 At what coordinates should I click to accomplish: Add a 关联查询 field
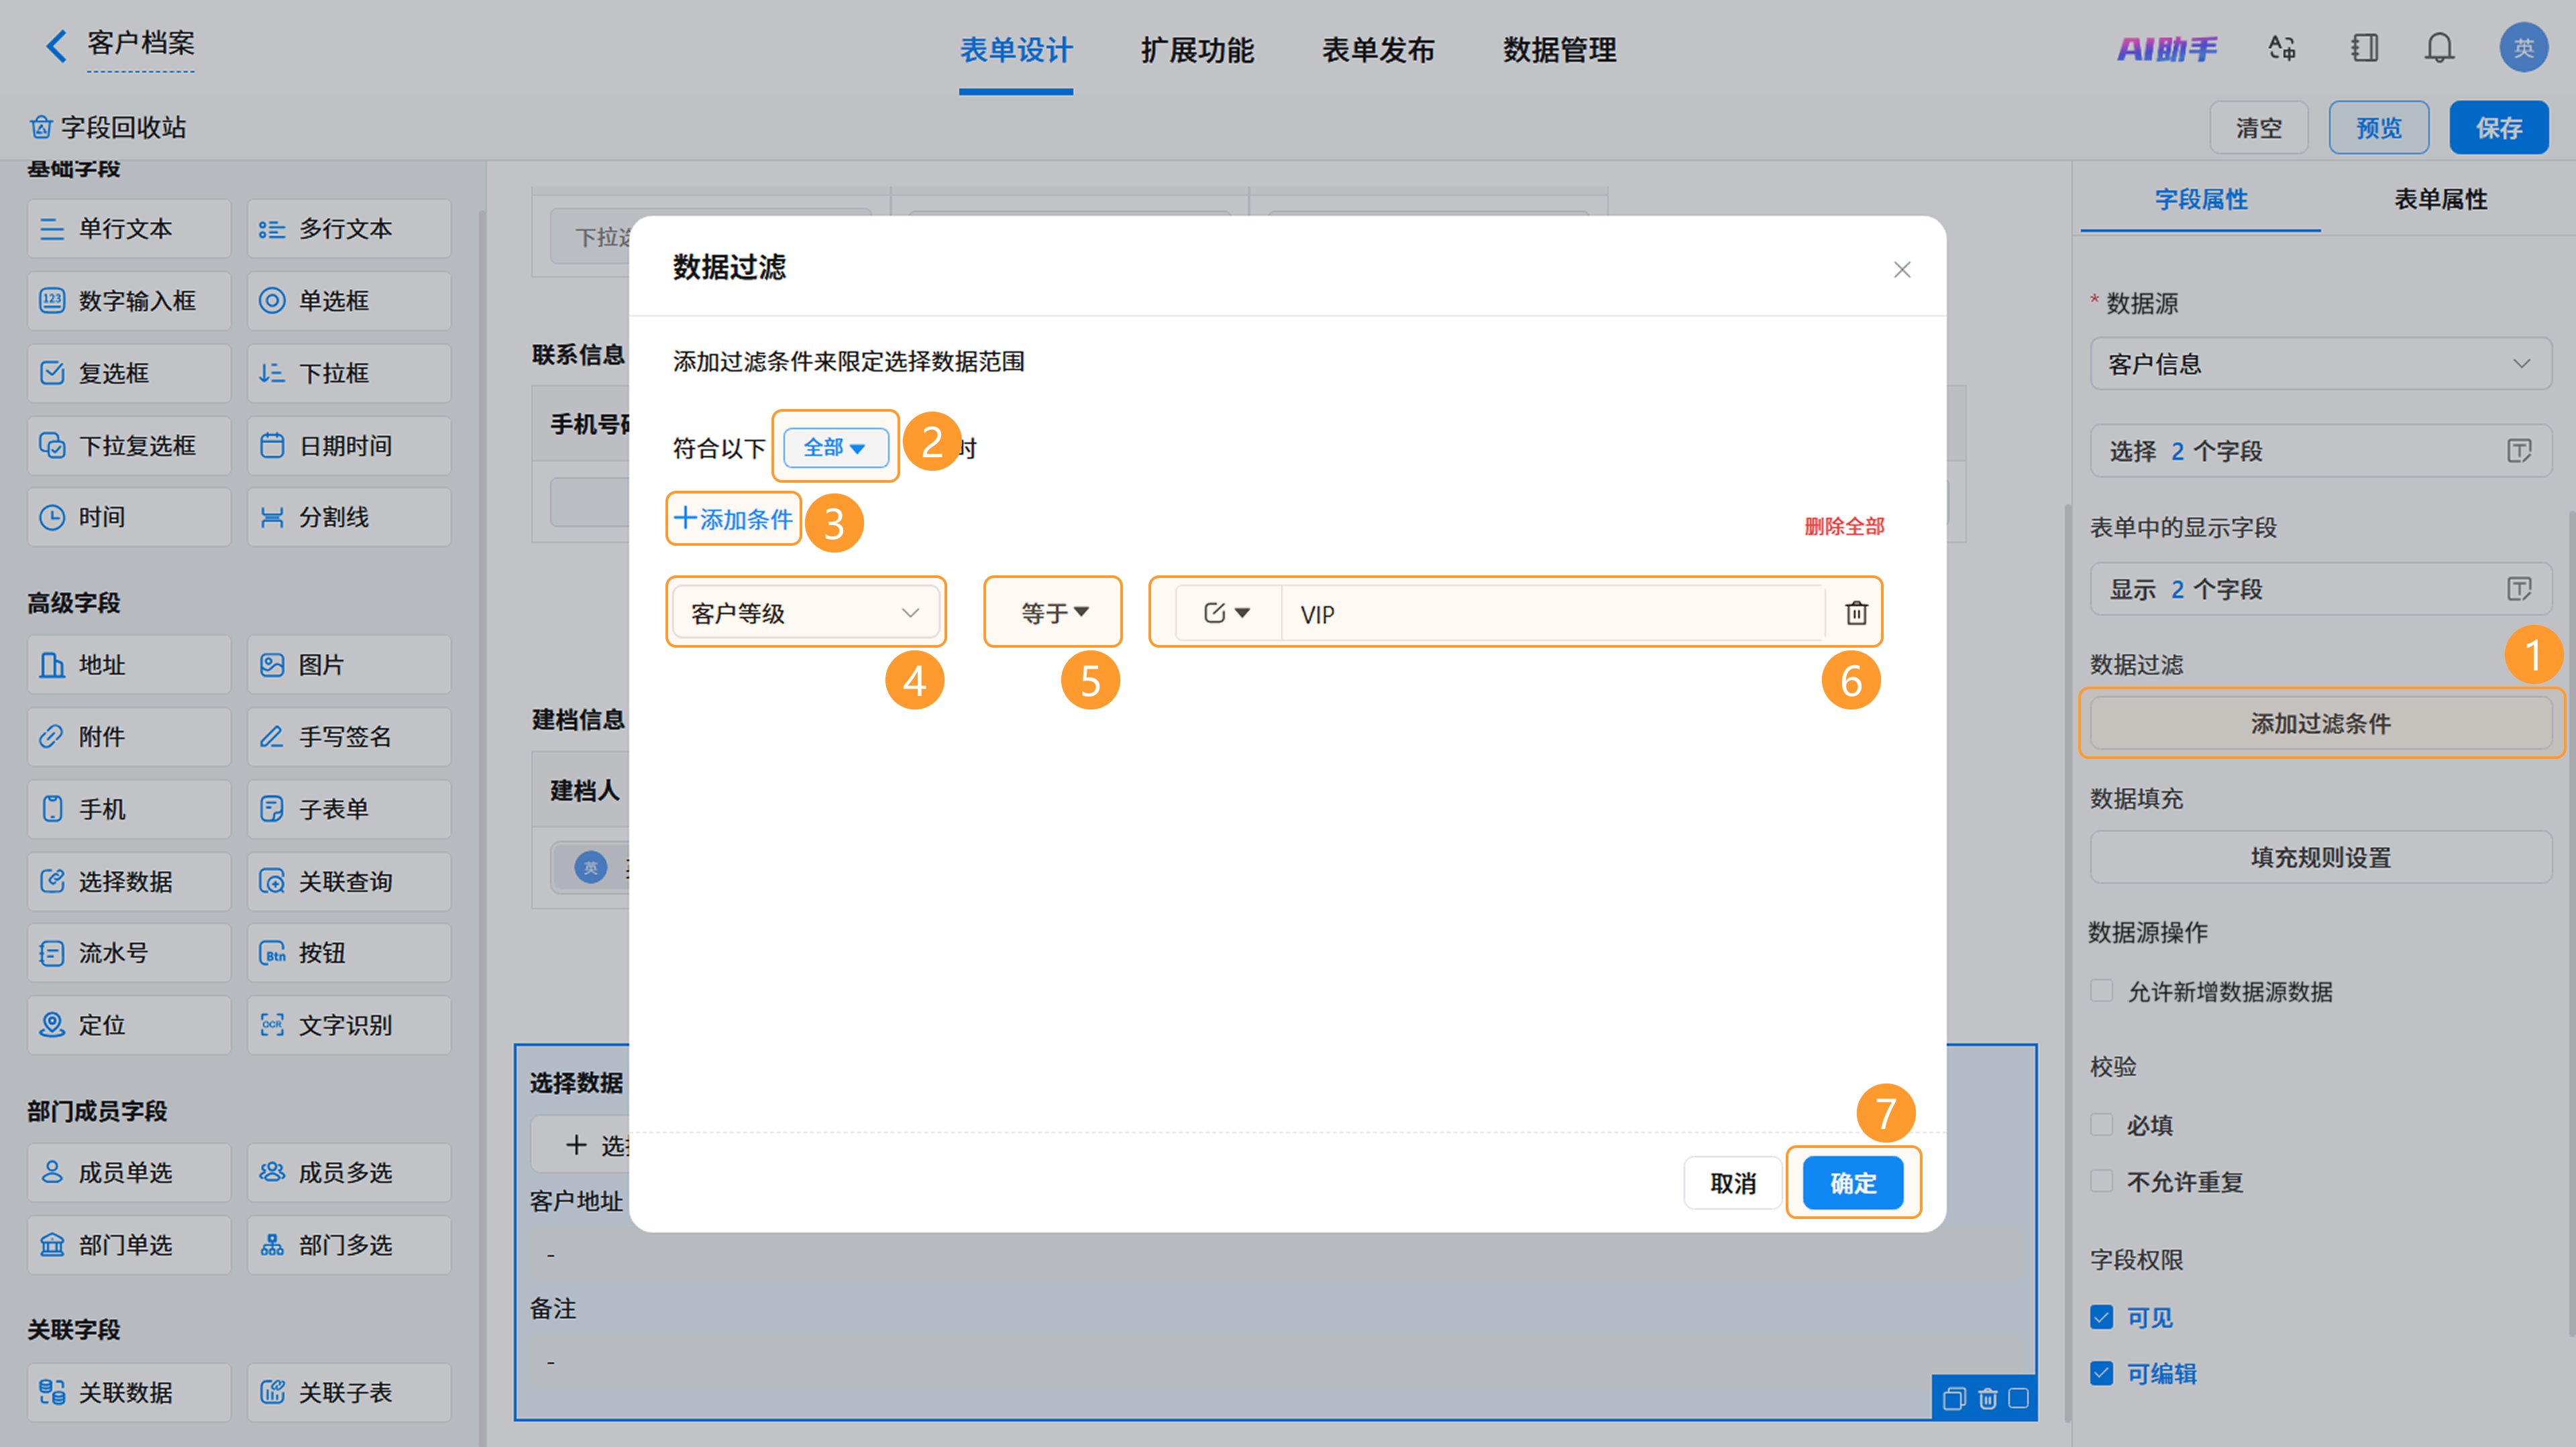tap(349, 881)
